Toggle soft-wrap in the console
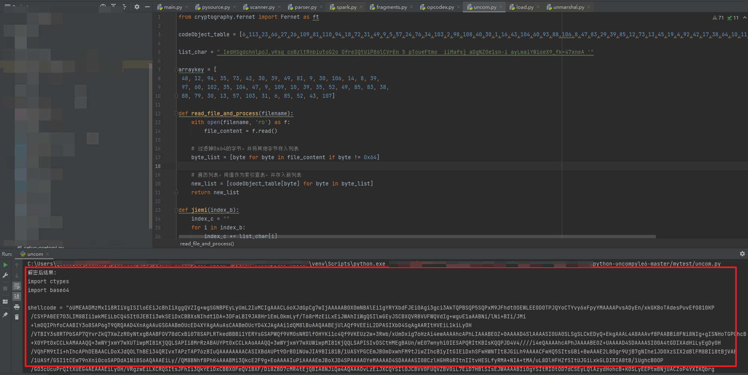748x375 pixels. pos(17,286)
